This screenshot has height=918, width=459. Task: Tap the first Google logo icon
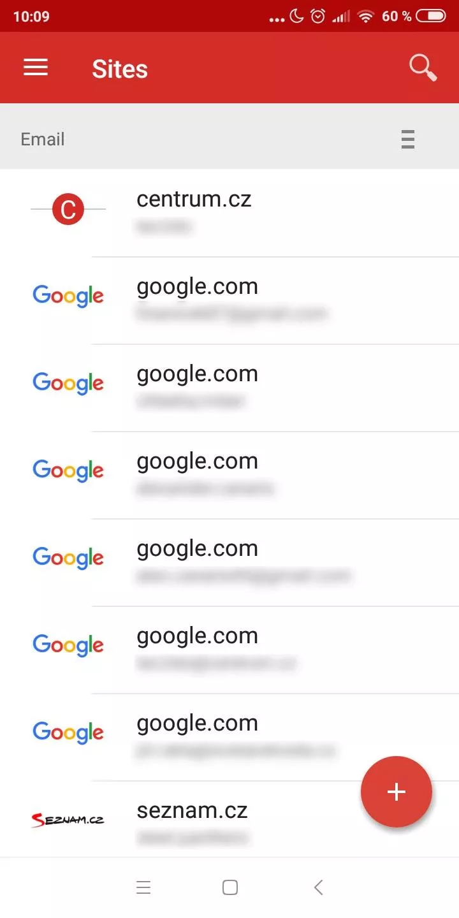click(x=68, y=296)
